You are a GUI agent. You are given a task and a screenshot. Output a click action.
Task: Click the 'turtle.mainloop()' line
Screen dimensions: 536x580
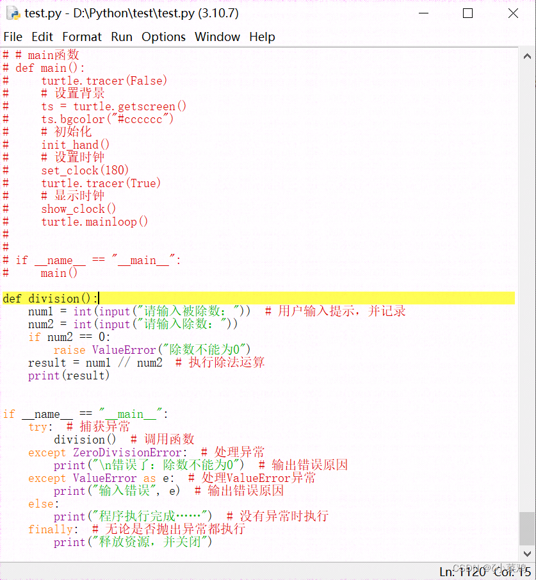point(75,222)
